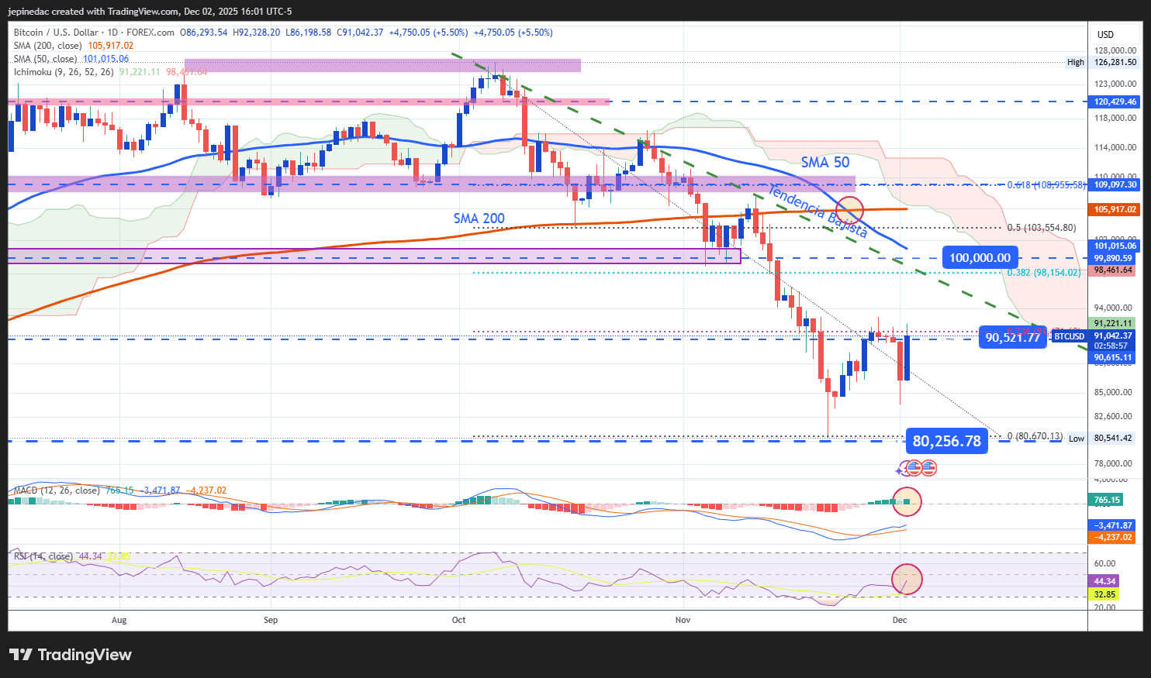Open the USD currency selector on the price axis
The width and height of the screenshot is (1151, 678).
[x=1105, y=34]
